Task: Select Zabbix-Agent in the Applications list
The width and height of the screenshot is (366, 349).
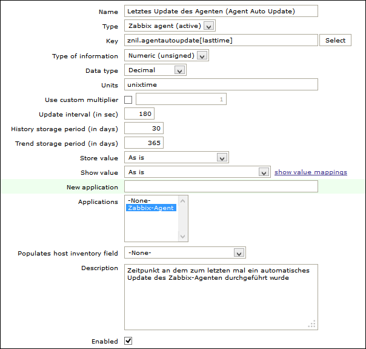Action: coord(150,208)
